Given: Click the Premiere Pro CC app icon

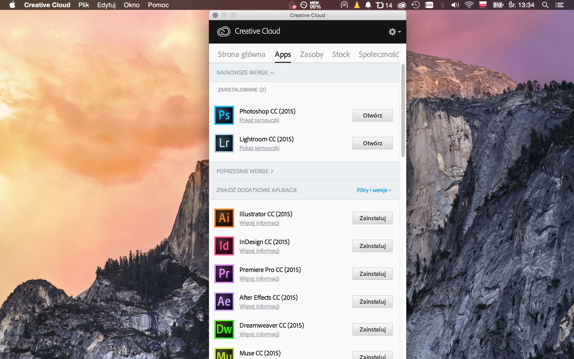Looking at the screenshot, I should coord(224,274).
